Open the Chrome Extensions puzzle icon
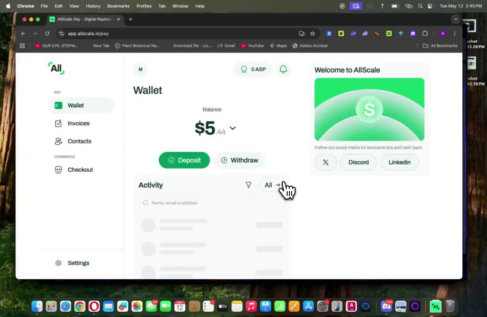The width and height of the screenshot is (487, 317). tap(425, 33)
